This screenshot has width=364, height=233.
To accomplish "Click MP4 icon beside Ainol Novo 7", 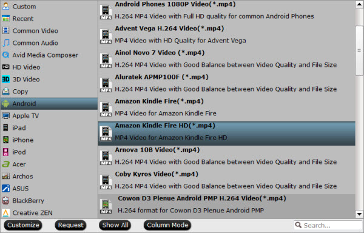I will (x=106, y=61).
